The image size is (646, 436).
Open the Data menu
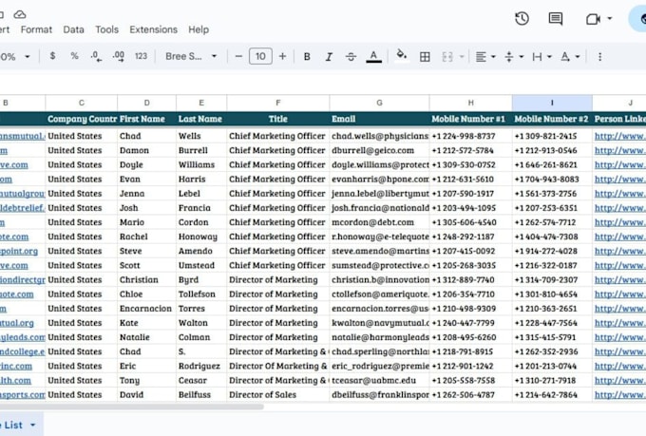tap(73, 29)
